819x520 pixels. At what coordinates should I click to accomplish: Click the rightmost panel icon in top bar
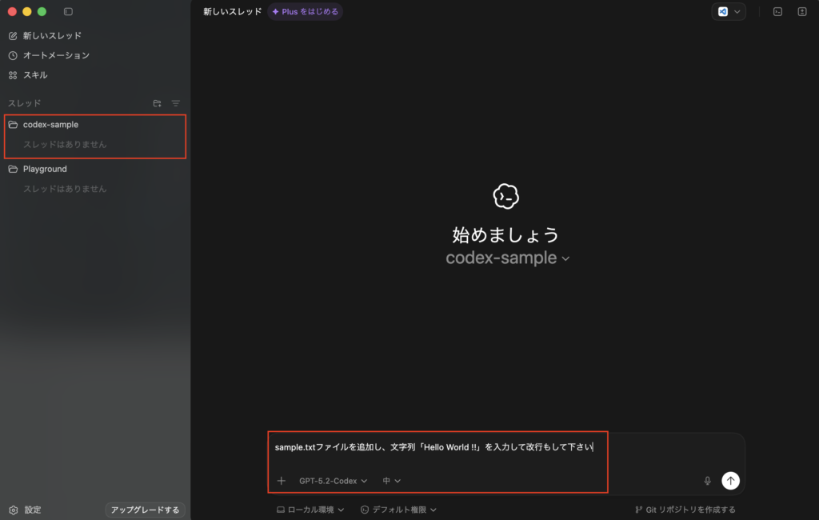tap(802, 12)
